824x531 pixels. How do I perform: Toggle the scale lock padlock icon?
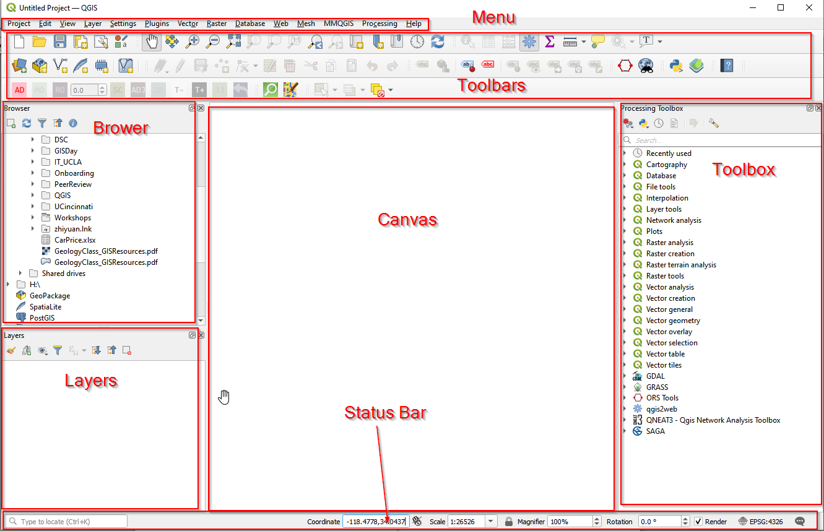pos(508,522)
